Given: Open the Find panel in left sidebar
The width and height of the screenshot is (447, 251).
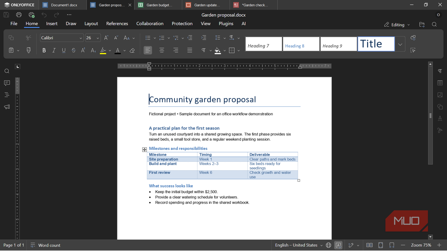Looking at the screenshot, I should click(x=7, y=71).
